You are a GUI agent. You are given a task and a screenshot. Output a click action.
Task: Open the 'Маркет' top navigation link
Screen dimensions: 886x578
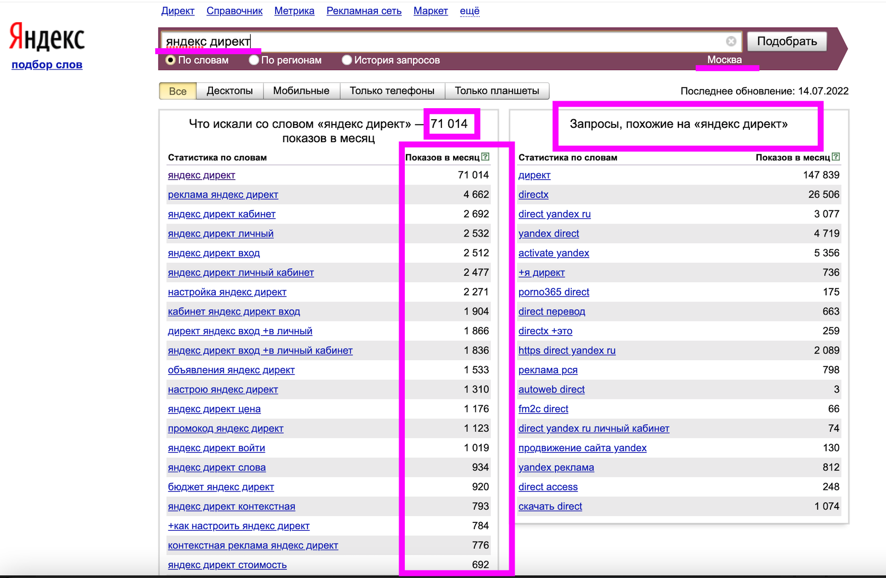430,11
